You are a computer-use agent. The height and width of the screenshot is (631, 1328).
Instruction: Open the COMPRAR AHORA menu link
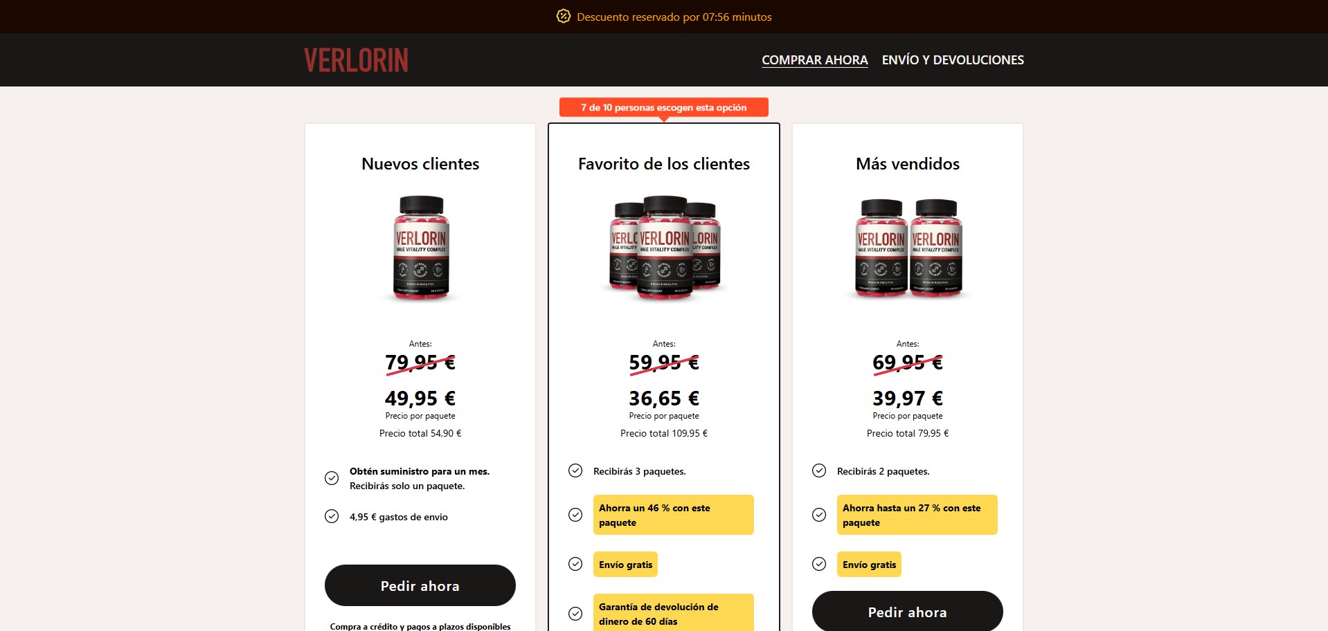(x=815, y=60)
